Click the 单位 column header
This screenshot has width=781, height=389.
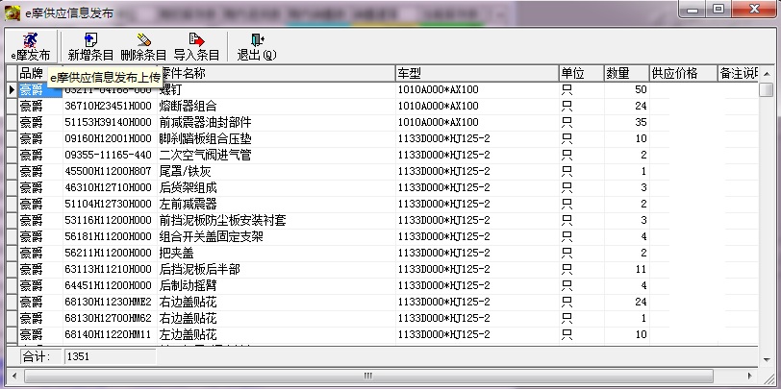pyautogui.click(x=581, y=74)
